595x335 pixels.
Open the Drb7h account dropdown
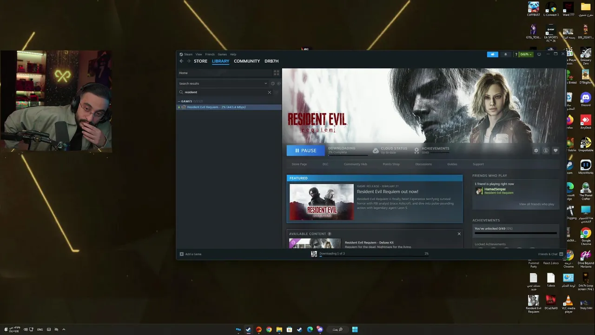[525, 54]
